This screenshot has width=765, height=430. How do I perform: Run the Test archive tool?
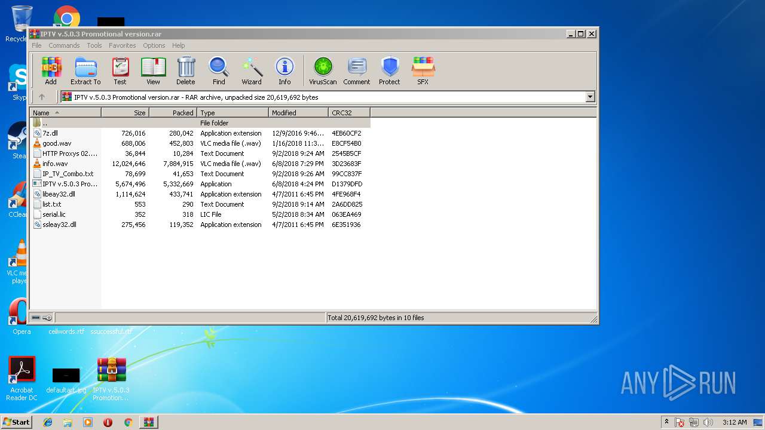click(x=120, y=71)
